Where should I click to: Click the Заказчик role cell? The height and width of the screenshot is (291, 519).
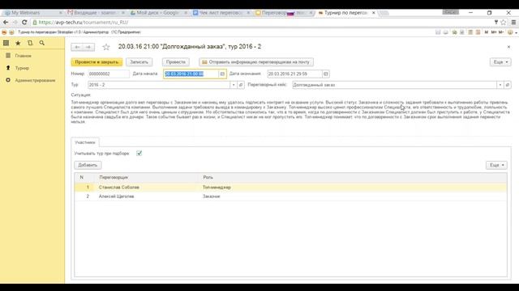[x=211, y=196]
